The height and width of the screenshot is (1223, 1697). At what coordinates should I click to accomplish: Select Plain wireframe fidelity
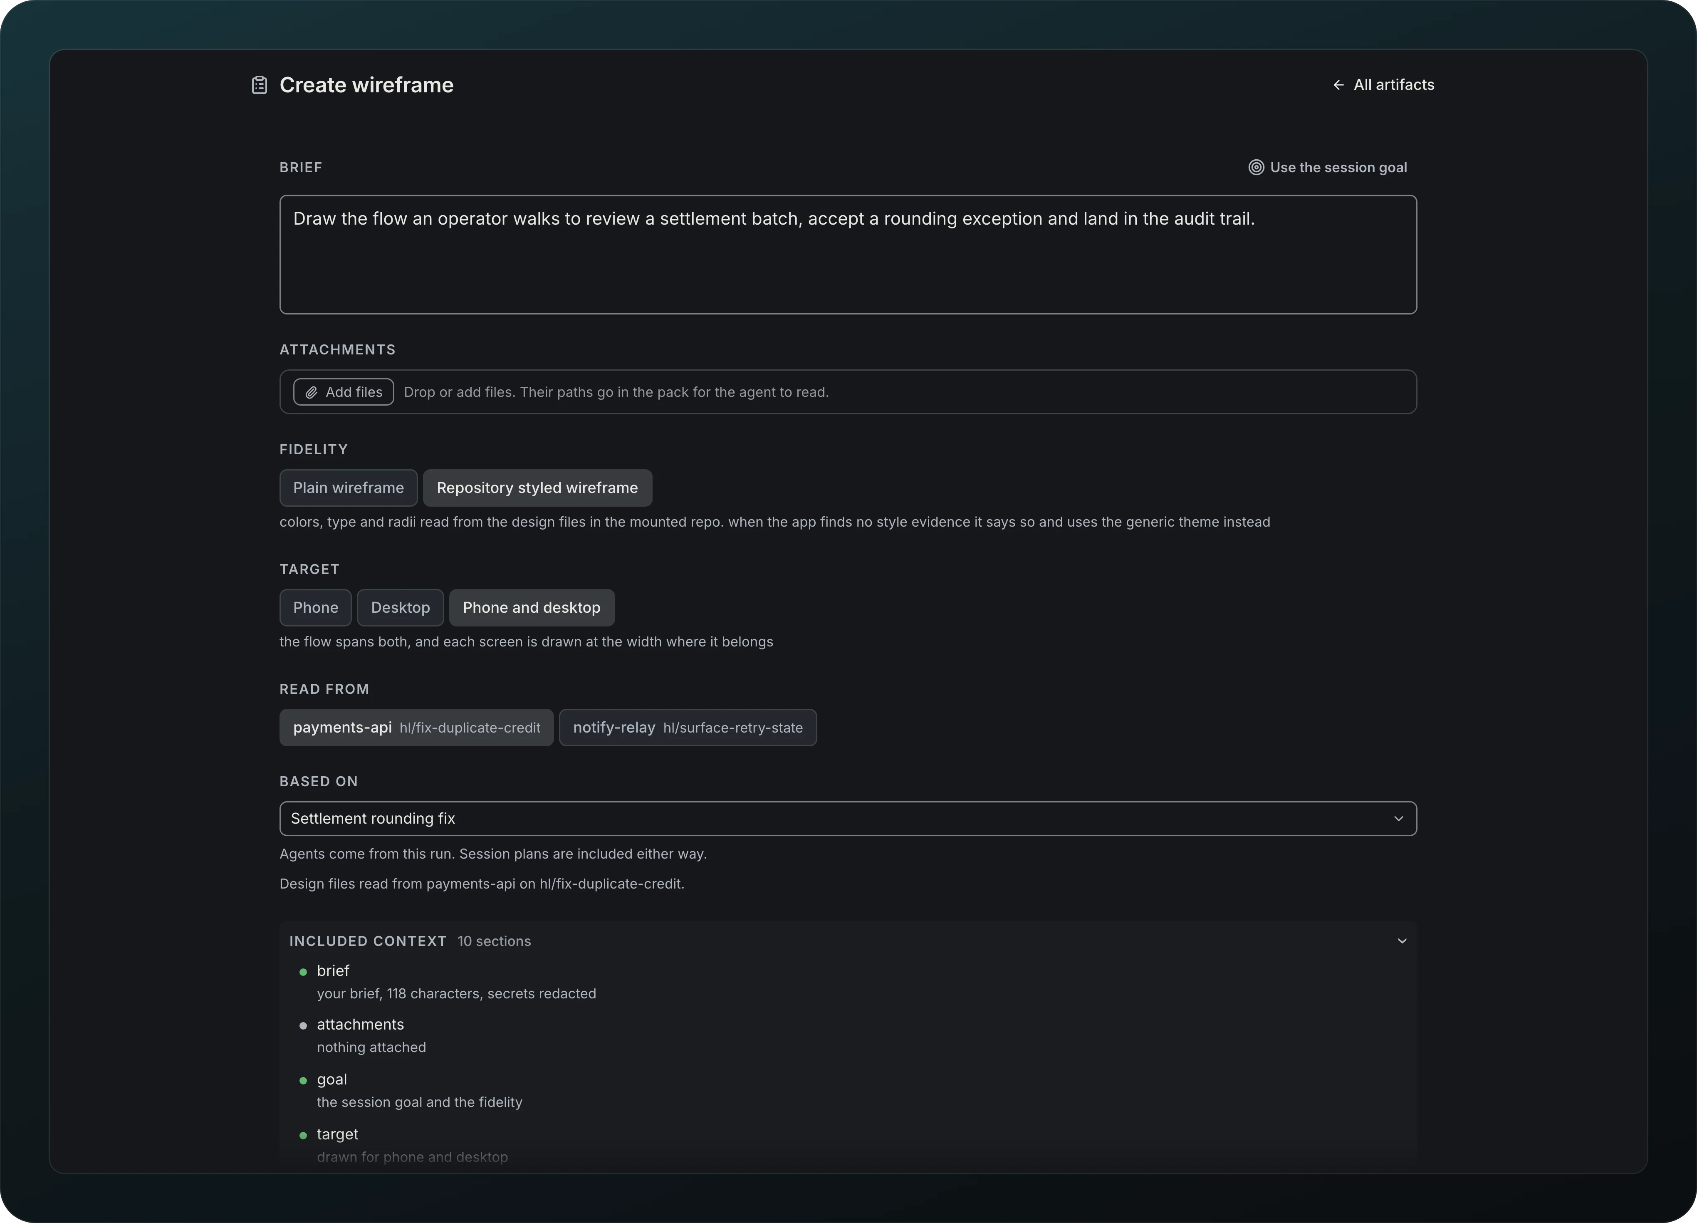pos(348,488)
